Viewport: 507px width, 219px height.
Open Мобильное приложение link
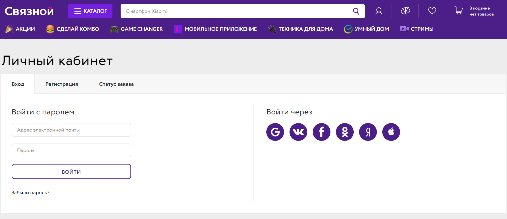215,29
